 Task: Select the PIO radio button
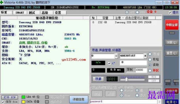coord(137,12)
